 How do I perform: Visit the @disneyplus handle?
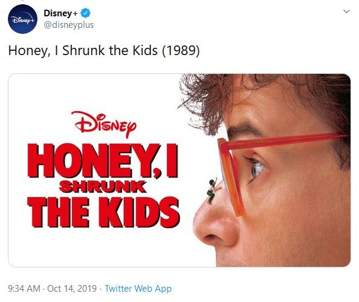click(68, 25)
